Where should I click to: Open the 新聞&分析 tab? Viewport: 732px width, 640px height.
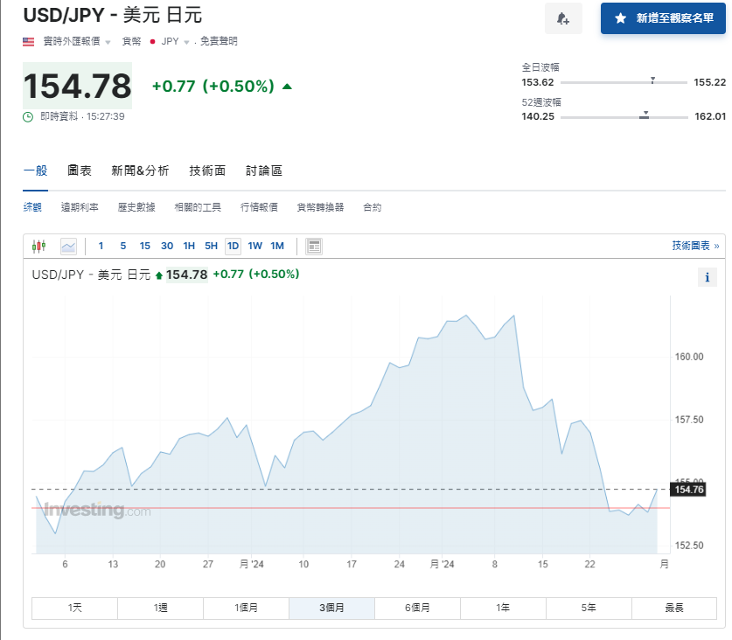point(141,170)
